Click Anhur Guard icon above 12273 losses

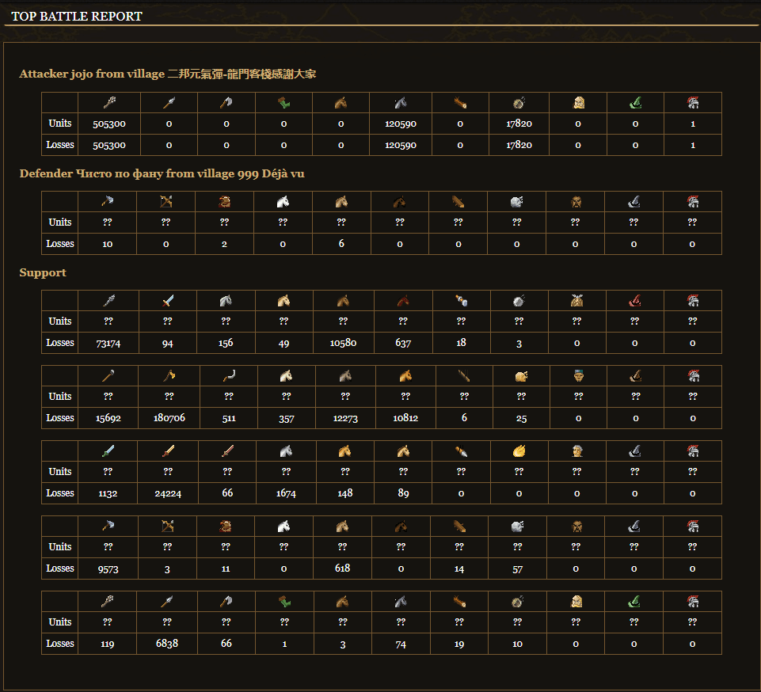345,375
